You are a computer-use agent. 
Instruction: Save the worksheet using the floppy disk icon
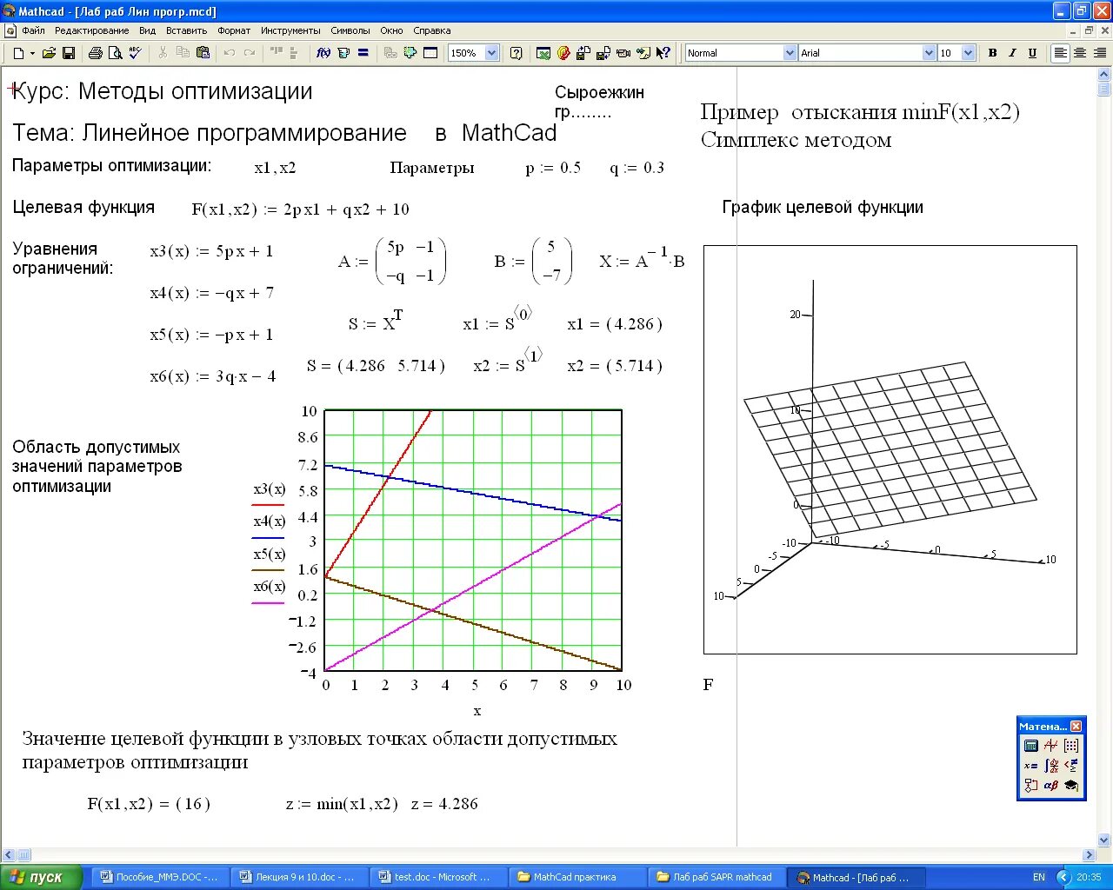(x=69, y=53)
